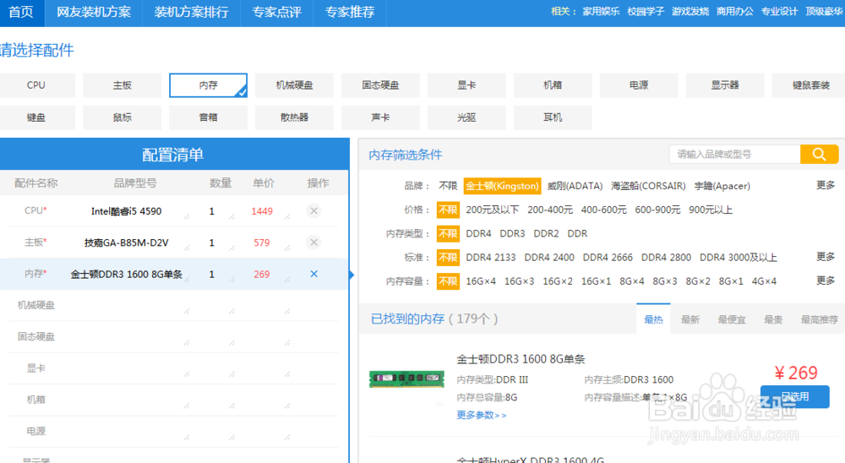845x463 pixels.
Task: Go to the 首页 tab
Action: [x=22, y=13]
